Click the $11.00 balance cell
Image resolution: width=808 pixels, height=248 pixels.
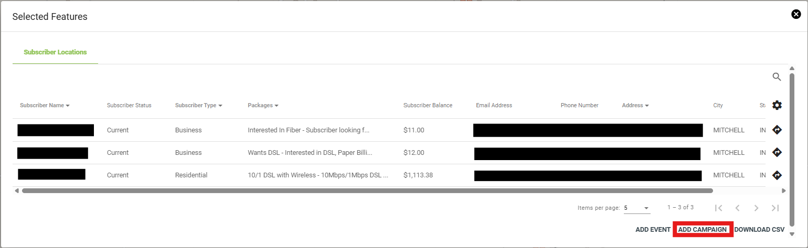(x=413, y=130)
